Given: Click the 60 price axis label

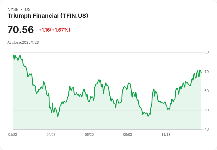Looking at the screenshot, I should [x=207, y=91].
